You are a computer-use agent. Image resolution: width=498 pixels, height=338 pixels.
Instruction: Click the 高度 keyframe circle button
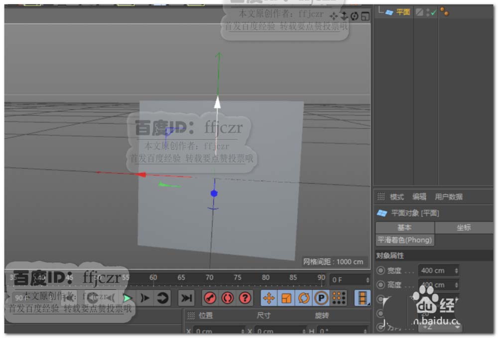380,285
